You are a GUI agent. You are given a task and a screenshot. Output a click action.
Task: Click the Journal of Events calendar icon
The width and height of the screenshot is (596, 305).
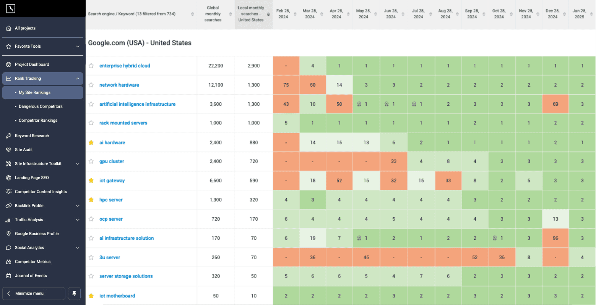coord(8,276)
